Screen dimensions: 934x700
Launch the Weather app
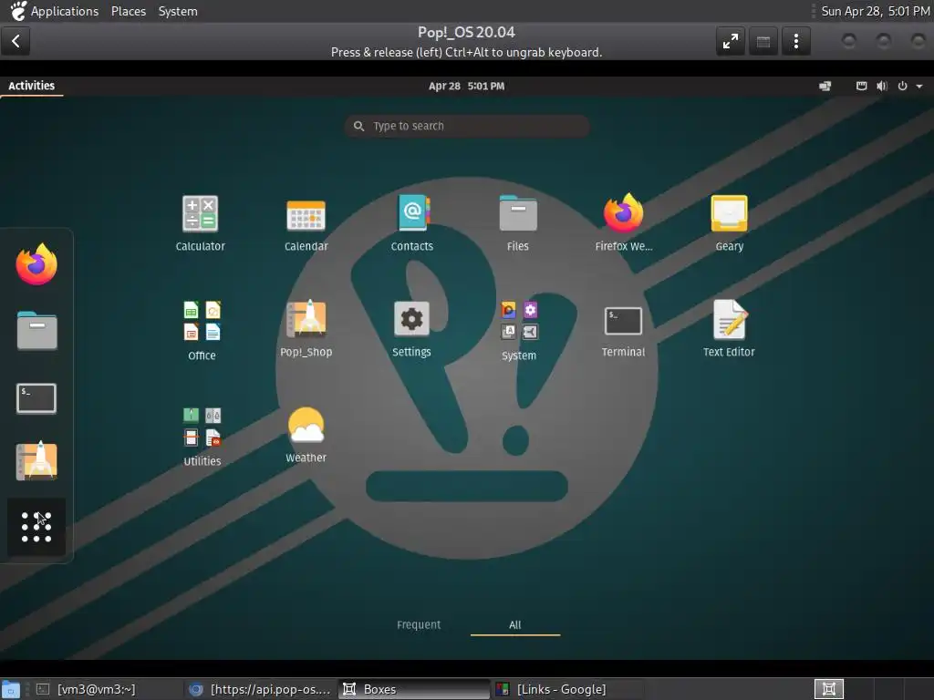coord(306,435)
